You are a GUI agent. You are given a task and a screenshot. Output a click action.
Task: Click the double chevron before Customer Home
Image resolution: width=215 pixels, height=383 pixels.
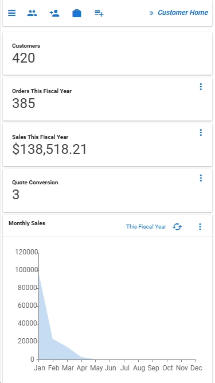click(151, 13)
